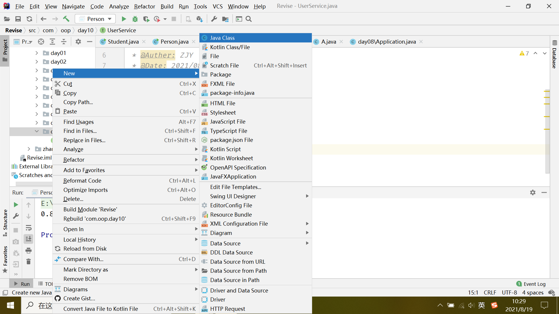Click warnings indicator showing 7

[524, 53]
